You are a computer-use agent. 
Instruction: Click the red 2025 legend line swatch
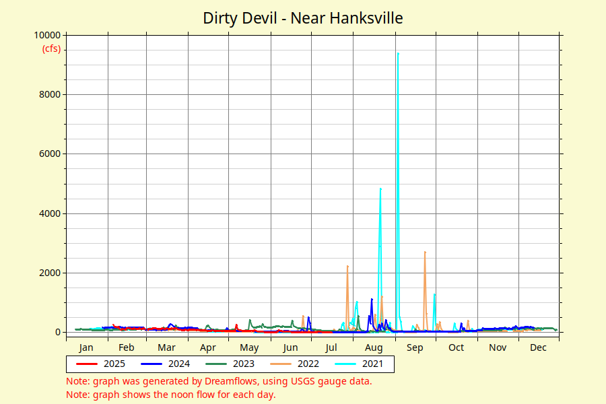[87, 364]
